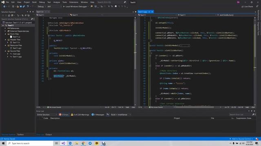
Task: Open the Build + IntelliSense dropdown
Action: pos(121,114)
